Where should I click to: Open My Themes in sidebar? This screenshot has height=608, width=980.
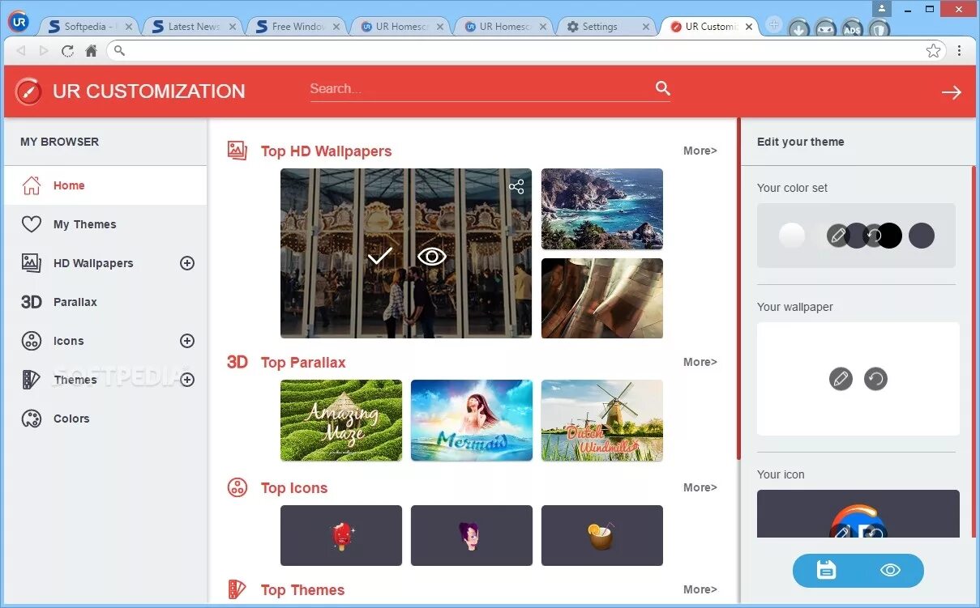tap(105, 224)
